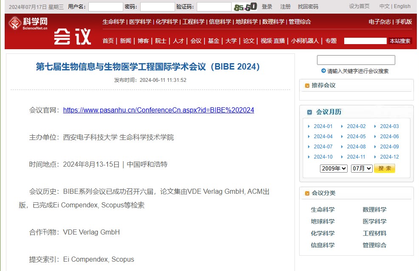The image size is (419, 271).
Task: Switch the site language to English
Action: (402, 6)
